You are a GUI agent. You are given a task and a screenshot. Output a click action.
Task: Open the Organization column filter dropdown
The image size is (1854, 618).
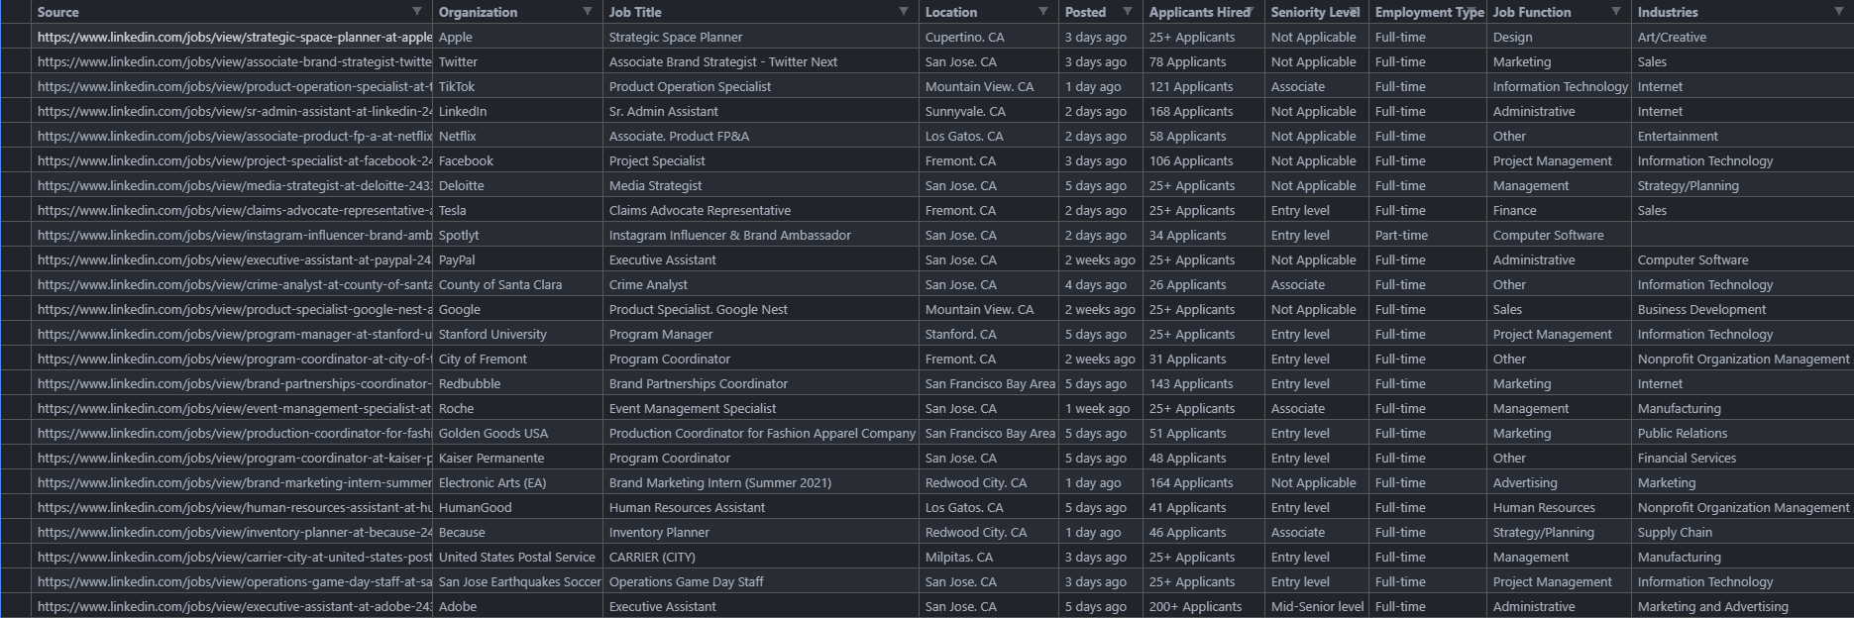587,12
